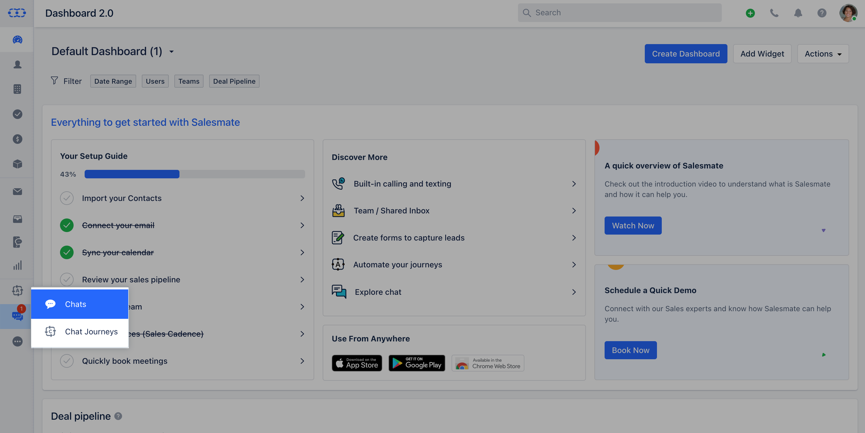Expand Automate your journeys chevron
The height and width of the screenshot is (433, 865).
click(x=574, y=265)
